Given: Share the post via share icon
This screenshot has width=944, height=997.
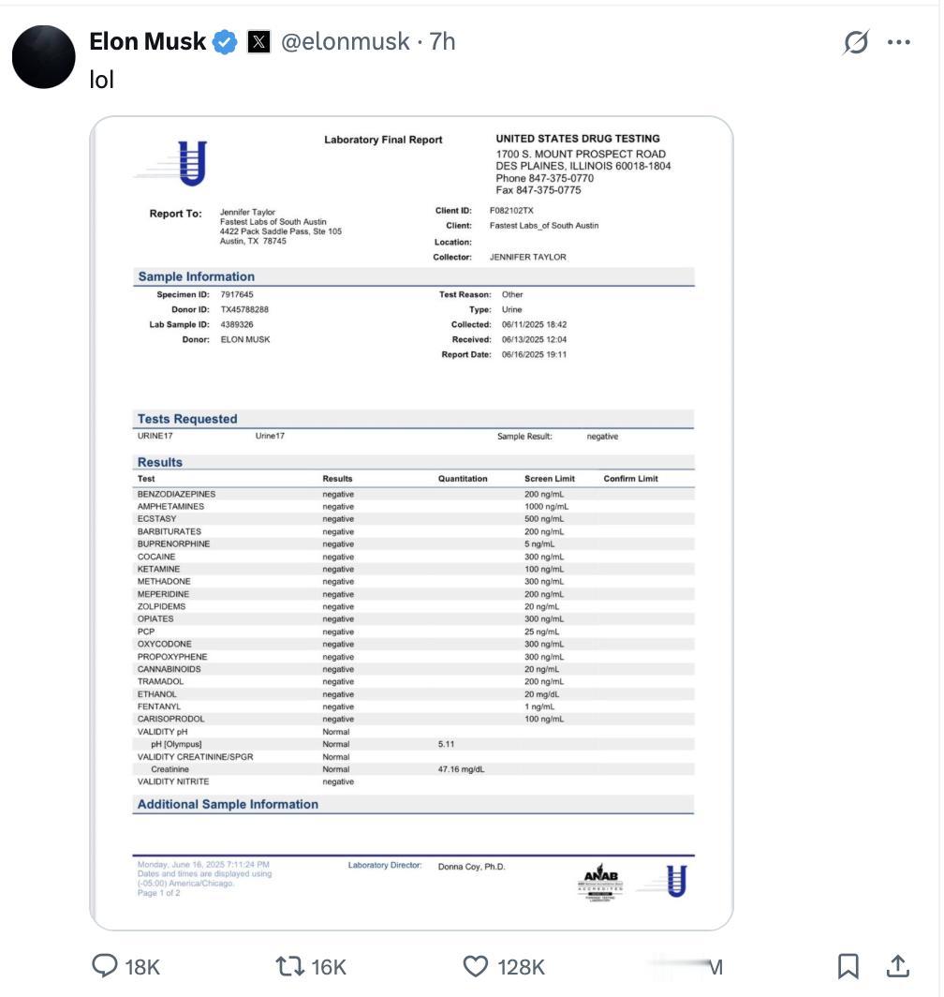Looking at the screenshot, I should [x=897, y=966].
